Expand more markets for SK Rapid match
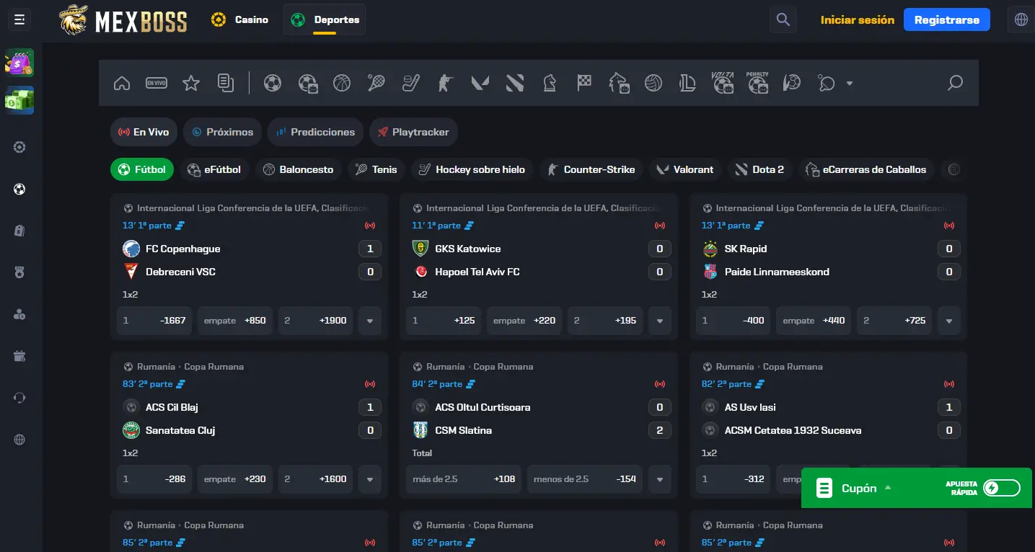 click(949, 321)
